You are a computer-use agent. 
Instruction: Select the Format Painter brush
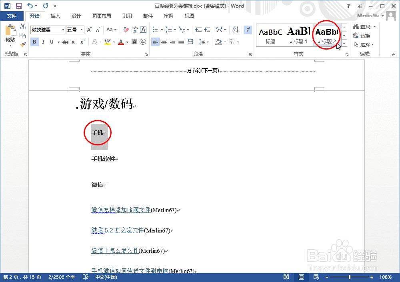[23, 44]
